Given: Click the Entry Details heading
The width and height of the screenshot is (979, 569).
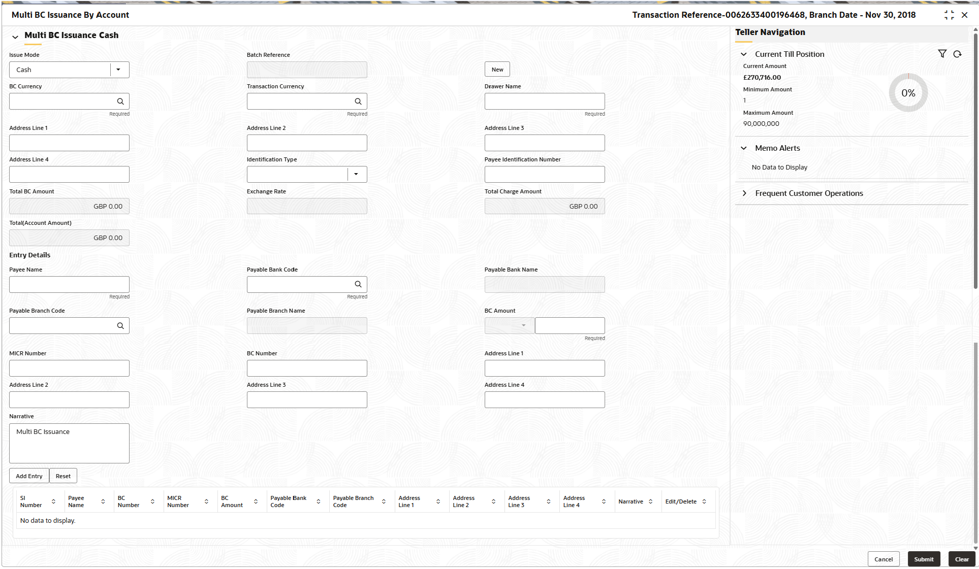Looking at the screenshot, I should [30, 255].
